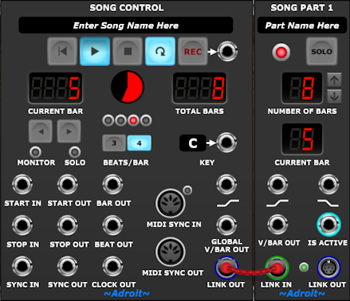Image resolution: width=350 pixels, height=301 pixels.
Task: Click the Song Control CURRENT BAR display
Action: (x=56, y=88)
